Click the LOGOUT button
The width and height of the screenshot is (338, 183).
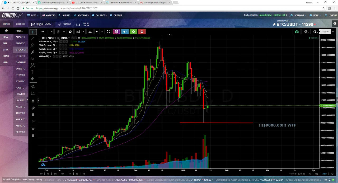click(x=331, y=15)
